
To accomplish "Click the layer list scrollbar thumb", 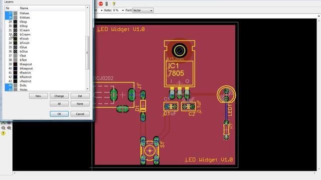I will tap(87, 52).
